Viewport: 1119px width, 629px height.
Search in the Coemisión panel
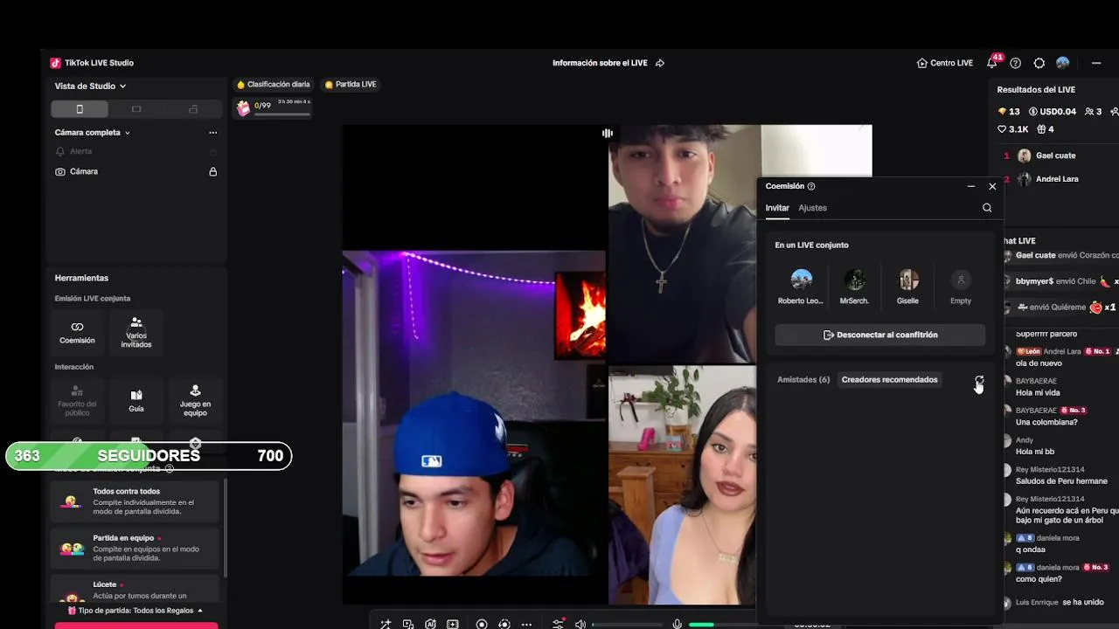pos(987,208)
